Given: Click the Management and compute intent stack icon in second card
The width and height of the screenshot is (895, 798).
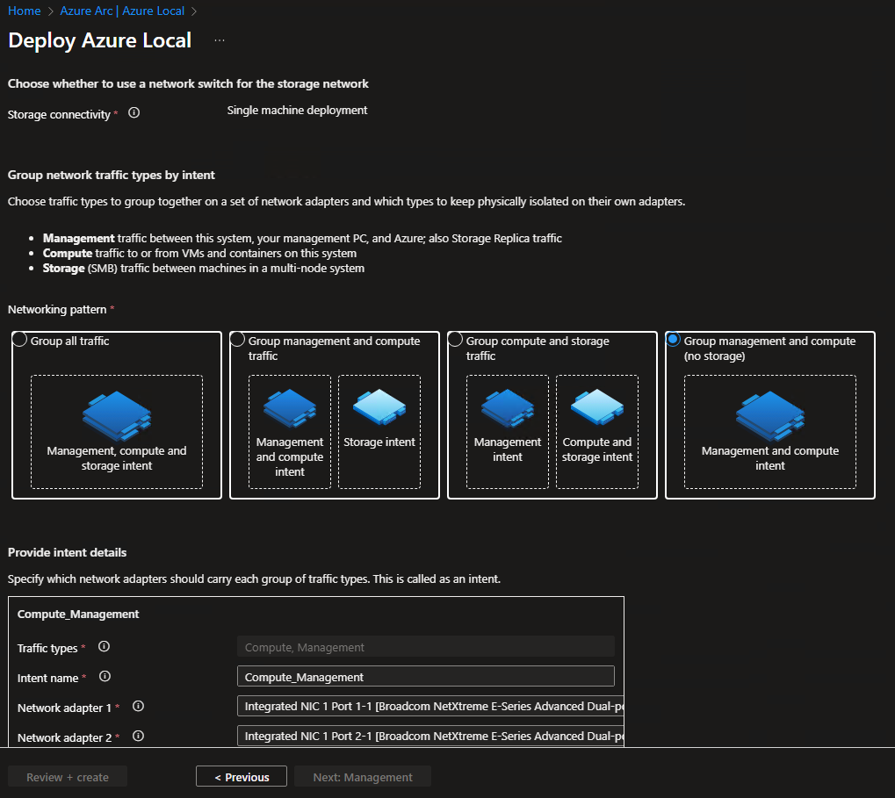Looking at the screenshot, I should [289, 408].
